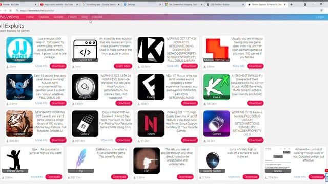Download Krnl
Image resolution: width=328 pixels, height=184 pixels.
[189, 66]
